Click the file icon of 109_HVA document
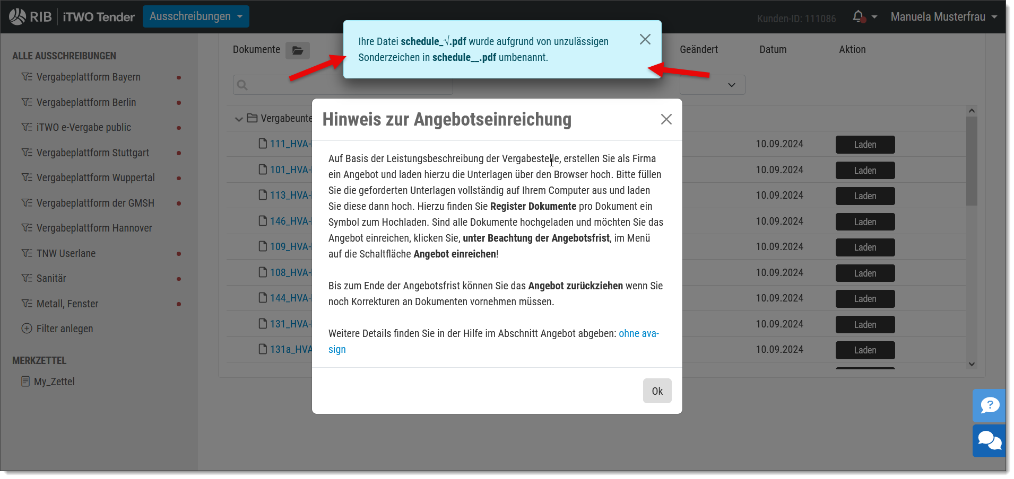The height and width of the screenshot is (479, 1014). pos(263,246)
